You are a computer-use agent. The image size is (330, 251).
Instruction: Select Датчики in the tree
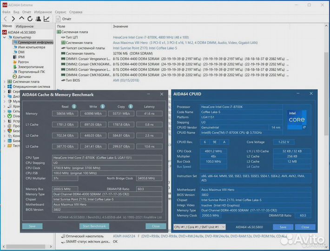pyautogui.click(x=24, y=77)
